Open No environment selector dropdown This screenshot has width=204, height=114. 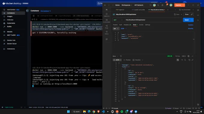pos(186,10)
